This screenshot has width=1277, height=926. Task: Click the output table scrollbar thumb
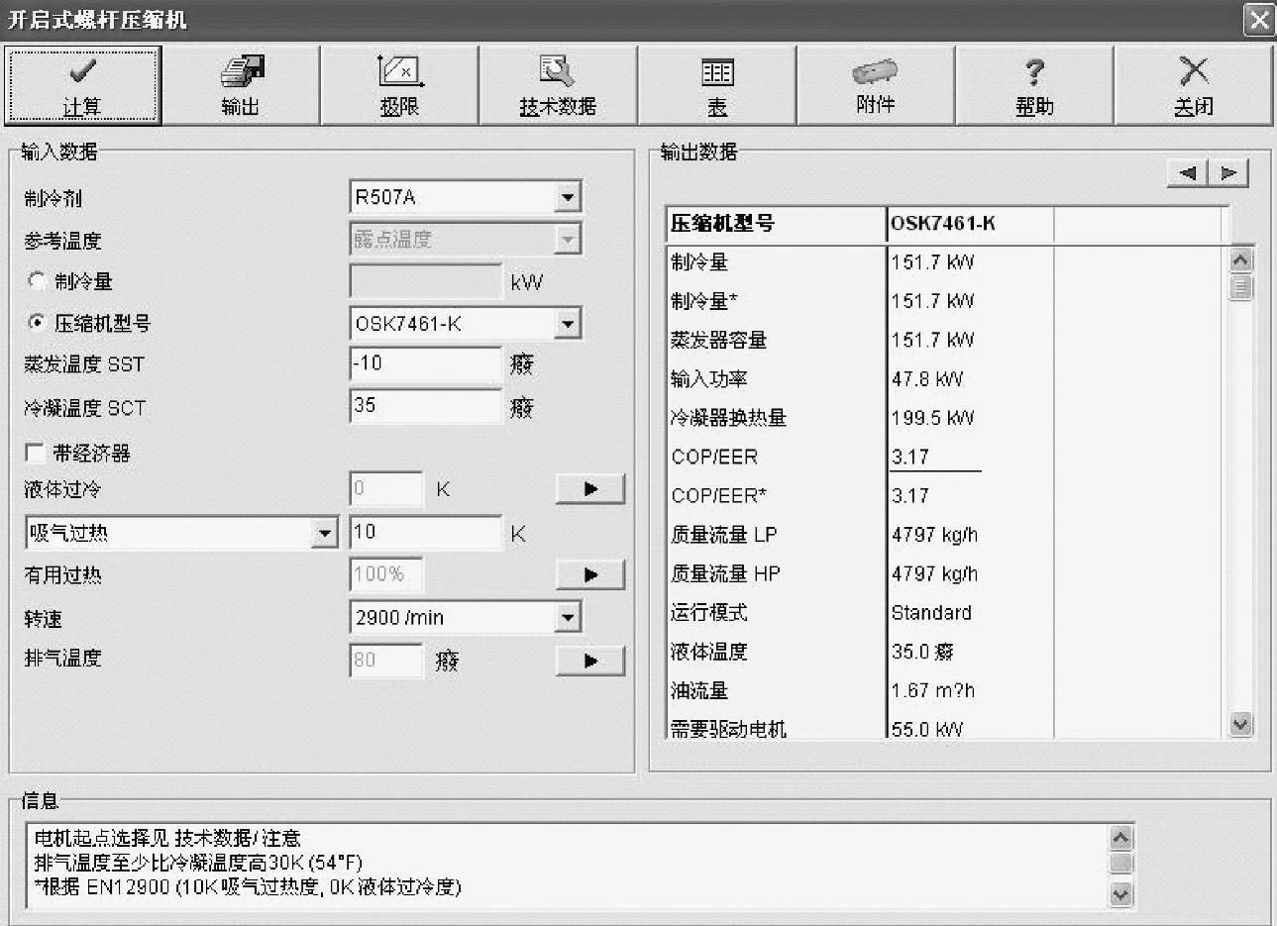coord(1240,287)
